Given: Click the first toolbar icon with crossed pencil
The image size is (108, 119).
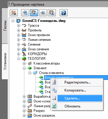Looking at the screenshot, I should pos(14,13).
